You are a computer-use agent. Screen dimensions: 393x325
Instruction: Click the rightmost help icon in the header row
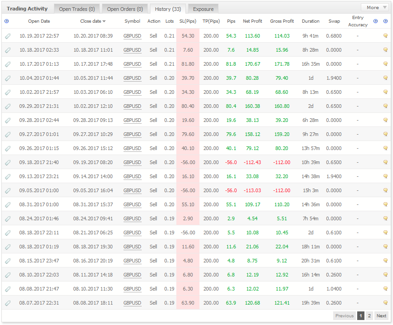[x=385, y=21]
